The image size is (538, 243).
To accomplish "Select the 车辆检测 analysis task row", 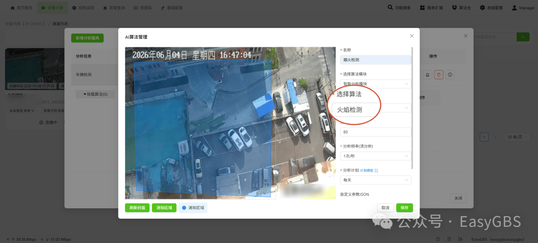I will click(94, 74).
